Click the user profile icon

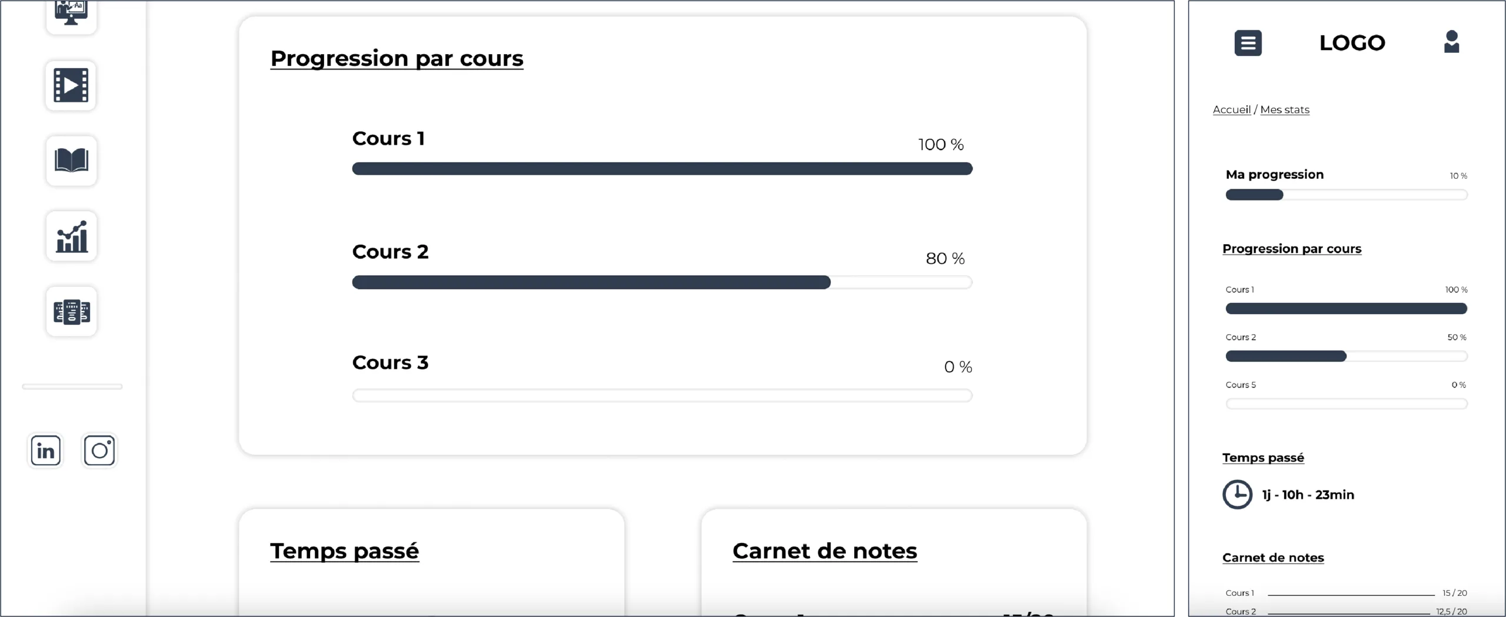pos(1451,42)
